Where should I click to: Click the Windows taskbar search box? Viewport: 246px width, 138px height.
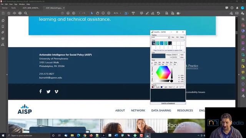coord(28,135)
